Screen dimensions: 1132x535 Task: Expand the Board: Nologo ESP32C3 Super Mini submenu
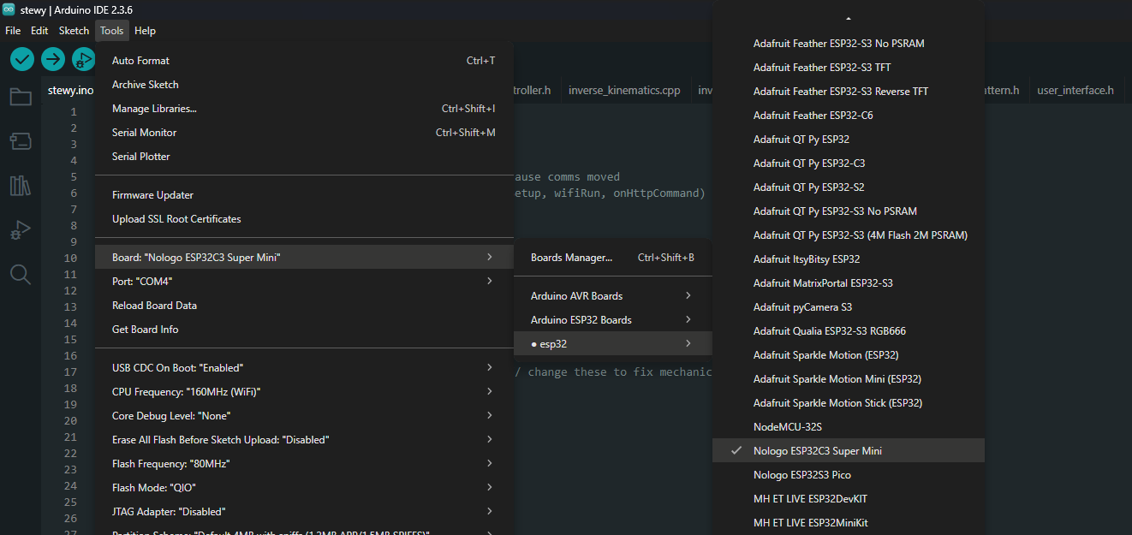point(304,258)
